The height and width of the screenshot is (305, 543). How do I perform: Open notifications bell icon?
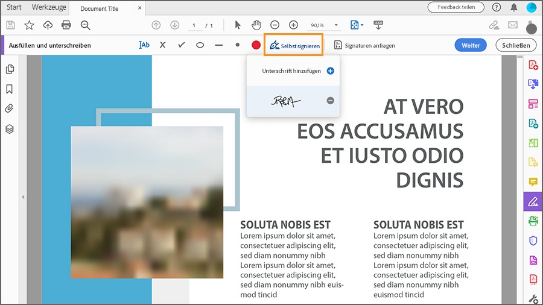coord(514,7)
